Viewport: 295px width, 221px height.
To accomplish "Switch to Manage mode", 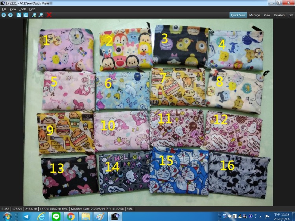I will (x=254, y=15).
